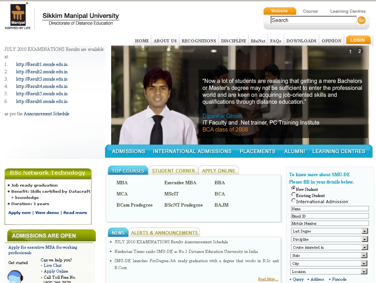Click the ADMISSIONS ARE OPEN banner

coord(51,236)
